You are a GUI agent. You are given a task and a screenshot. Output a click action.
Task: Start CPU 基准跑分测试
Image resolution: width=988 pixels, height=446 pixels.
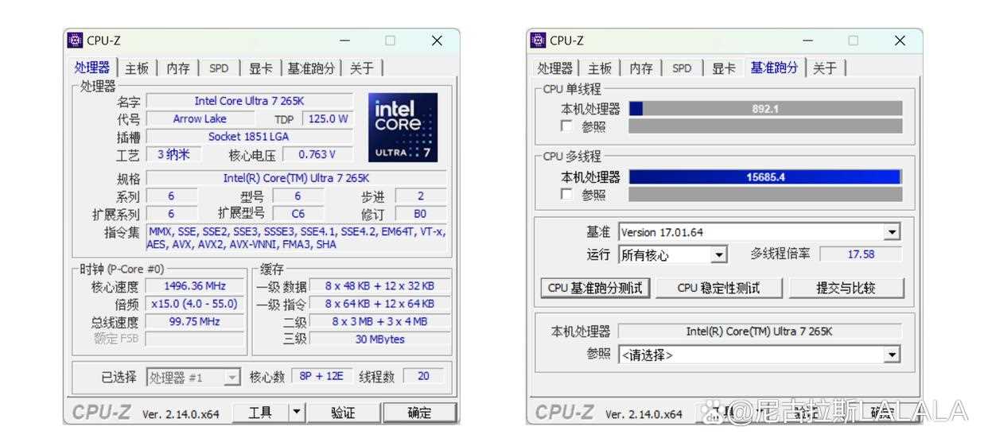(x=595, y=288)
